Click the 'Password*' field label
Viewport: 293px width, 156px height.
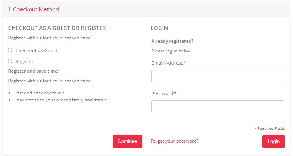(164, 93)
